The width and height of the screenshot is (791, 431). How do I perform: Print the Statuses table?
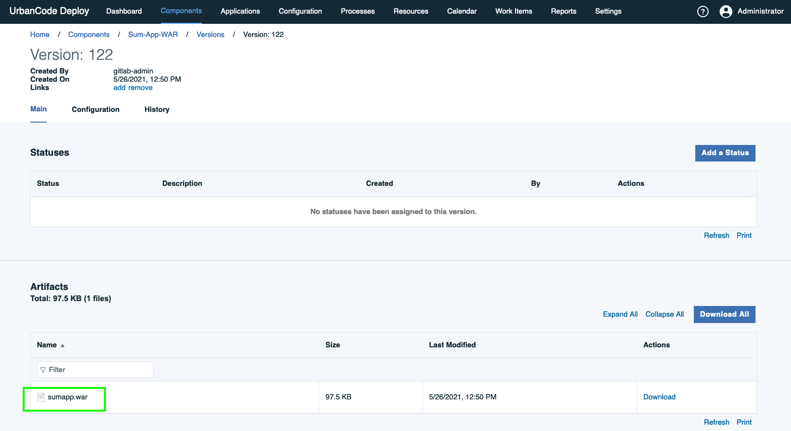pyautogui.click(x=744, y=235)
